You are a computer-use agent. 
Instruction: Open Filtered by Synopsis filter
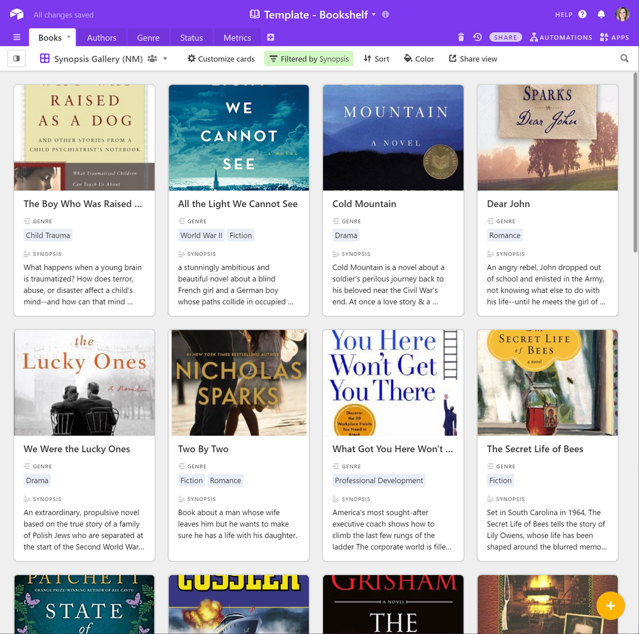308,58
